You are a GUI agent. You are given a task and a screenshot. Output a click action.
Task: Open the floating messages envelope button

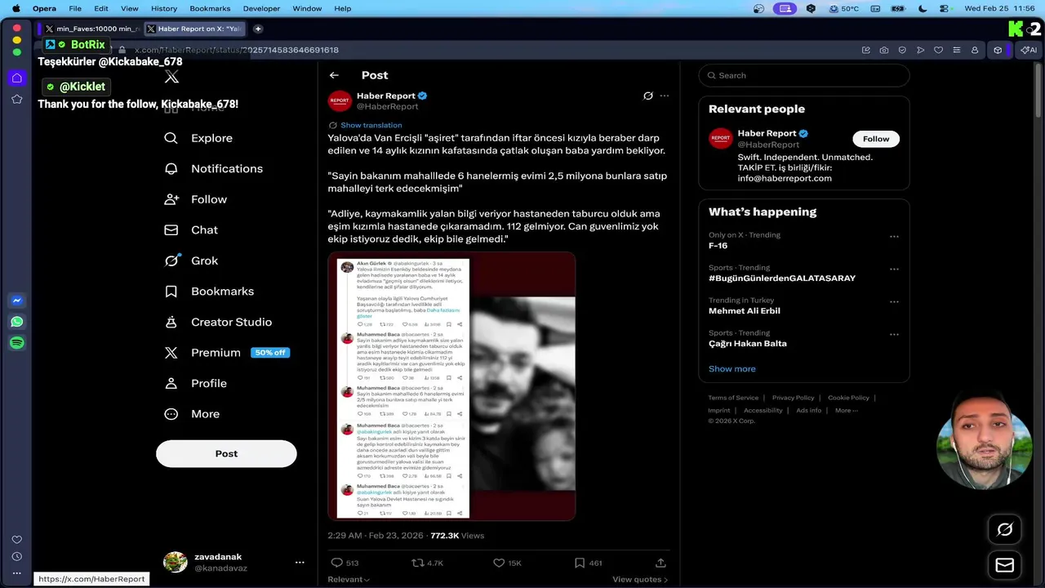point(1005,565)
